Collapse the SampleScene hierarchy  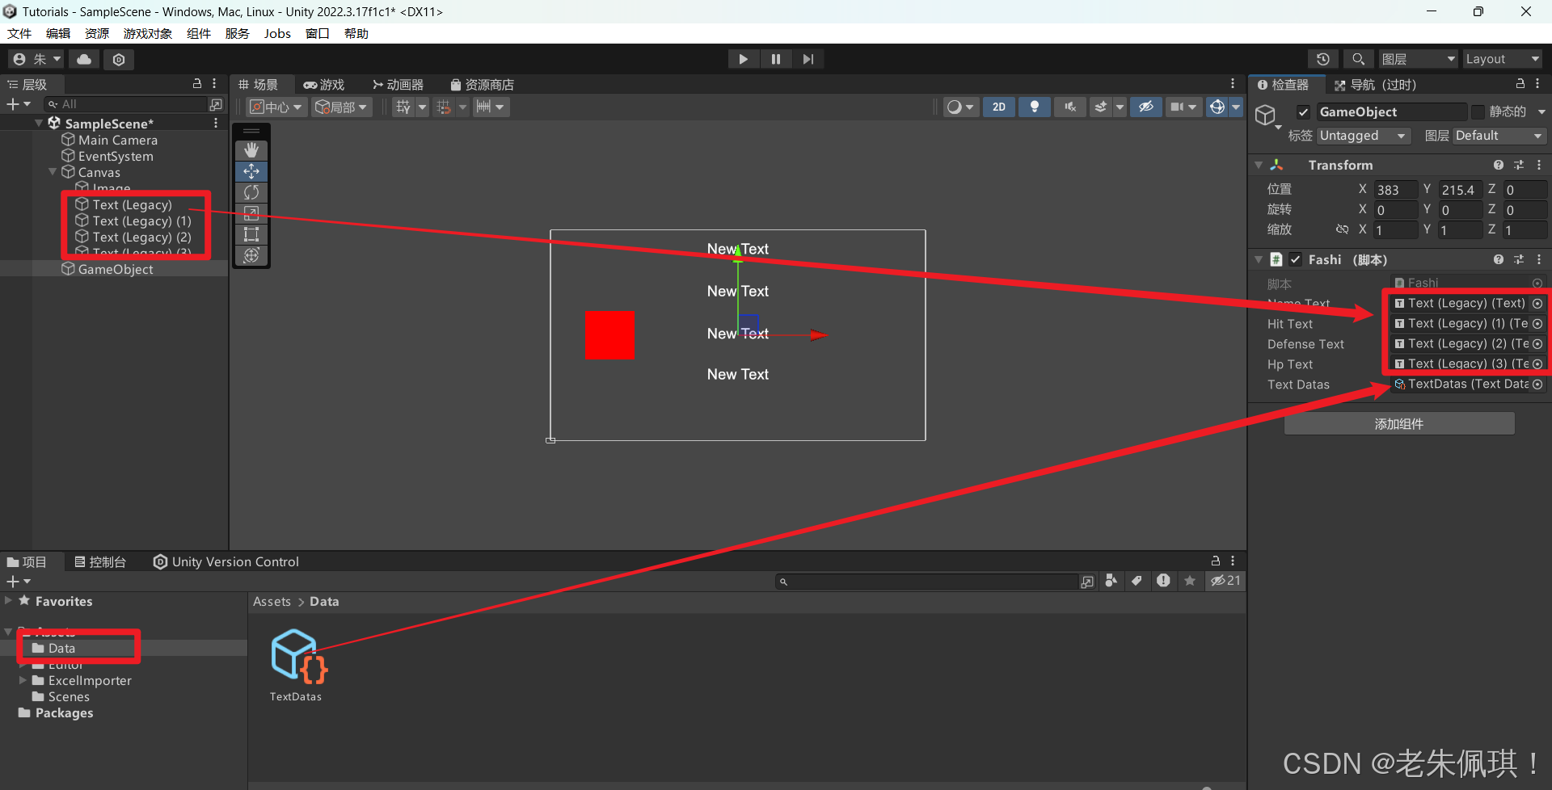click(x=39, y=123)
